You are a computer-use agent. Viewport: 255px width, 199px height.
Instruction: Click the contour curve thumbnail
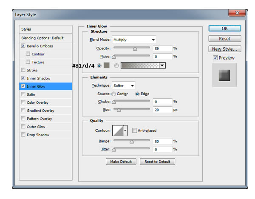118,131
